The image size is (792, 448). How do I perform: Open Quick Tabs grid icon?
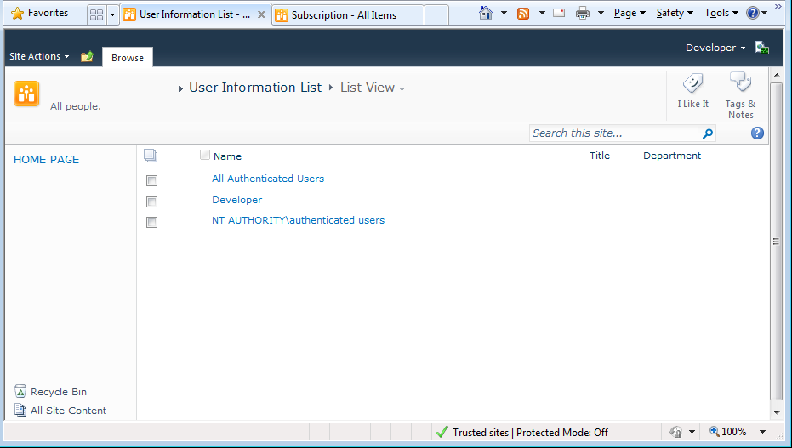coord(96,15)
